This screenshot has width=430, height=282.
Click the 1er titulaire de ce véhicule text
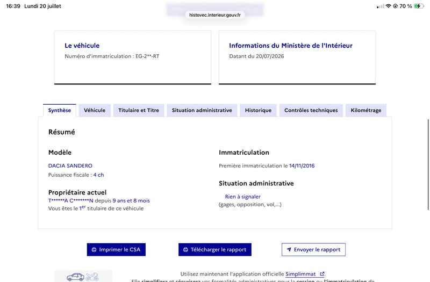click(111, 208)
